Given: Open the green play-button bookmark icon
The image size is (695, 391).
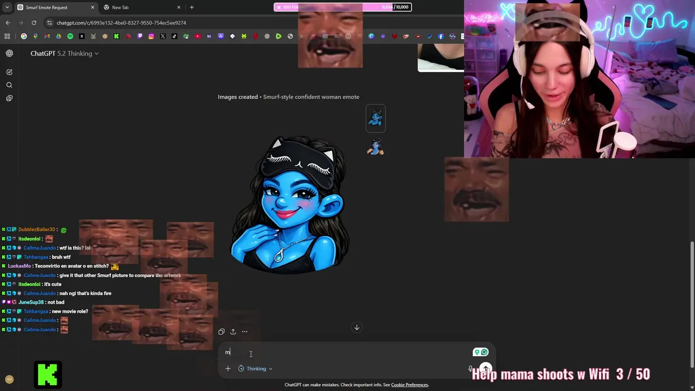Looking at the screenshot, I should [279, 36].
